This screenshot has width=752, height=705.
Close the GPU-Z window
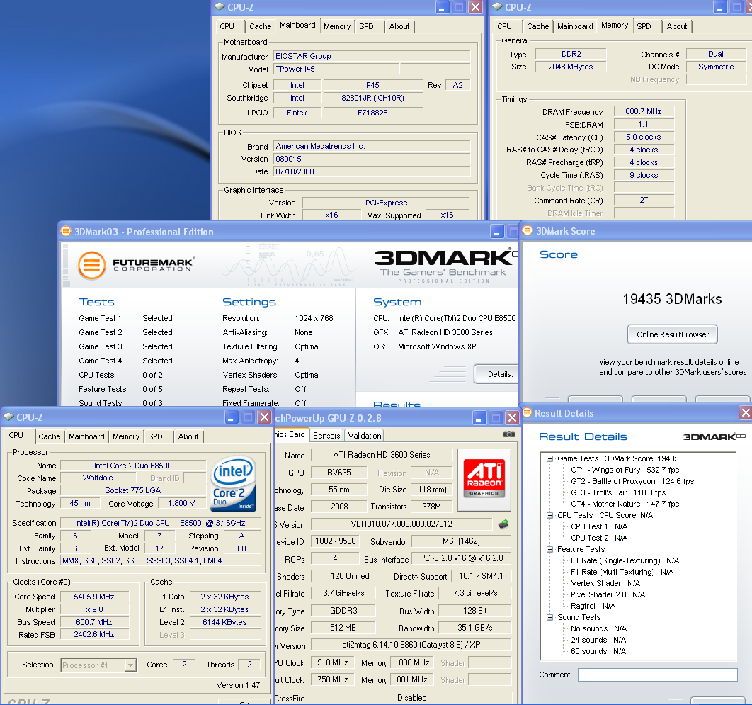pos(512,417)
